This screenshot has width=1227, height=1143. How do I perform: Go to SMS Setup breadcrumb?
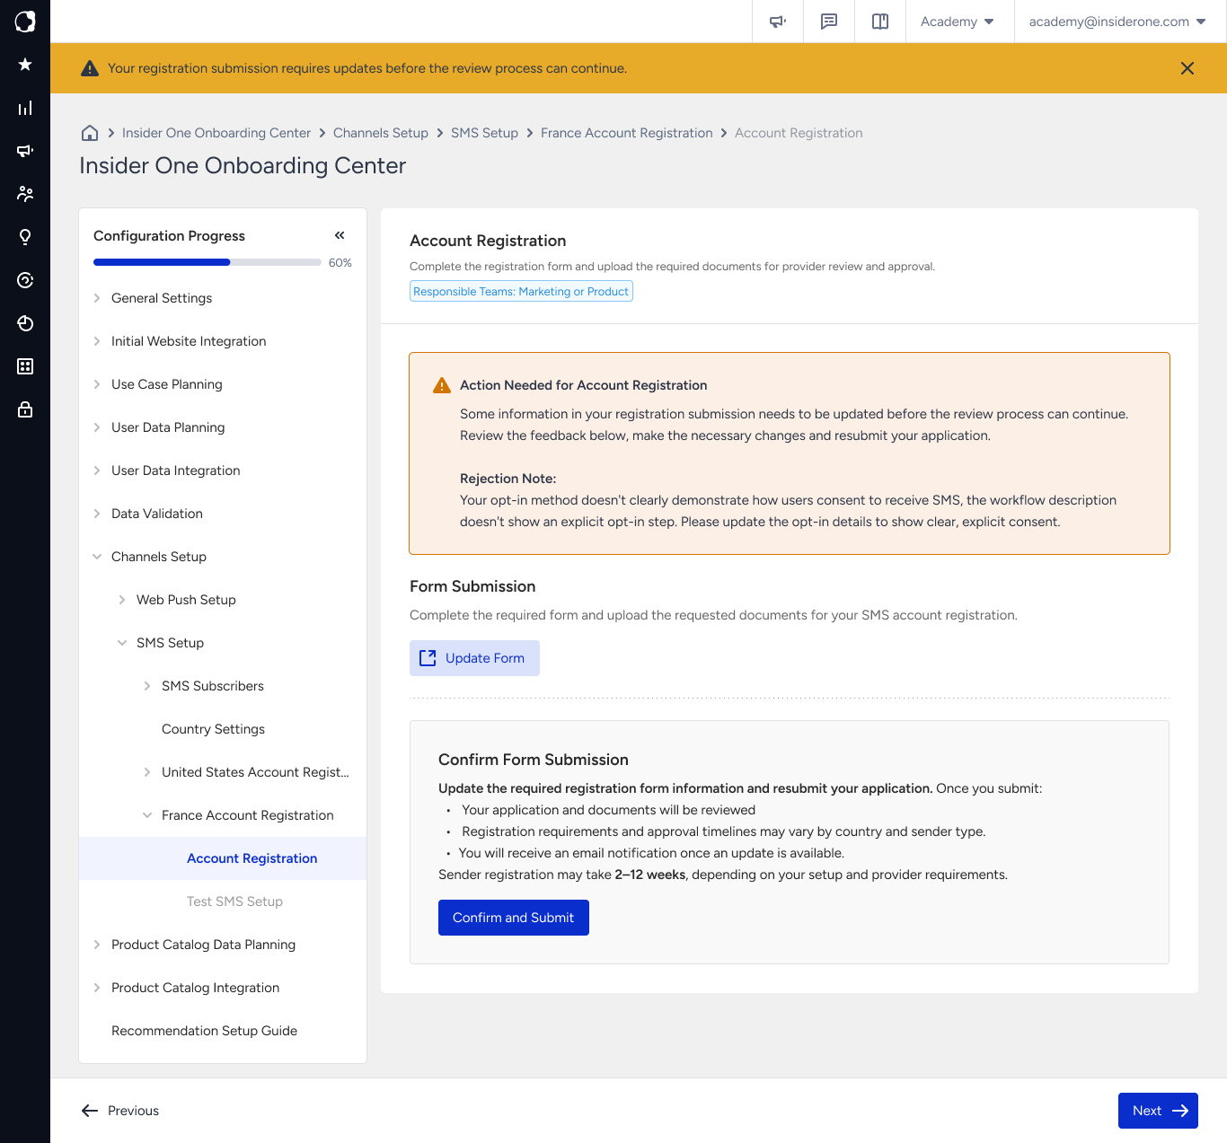point(484,133)
